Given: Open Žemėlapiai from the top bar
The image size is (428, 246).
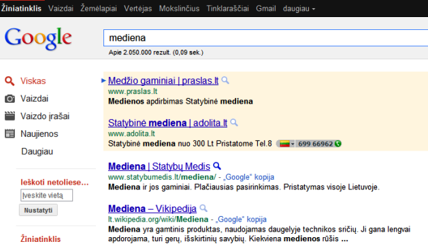Looking at the screenshot, I should click(99, 8).
